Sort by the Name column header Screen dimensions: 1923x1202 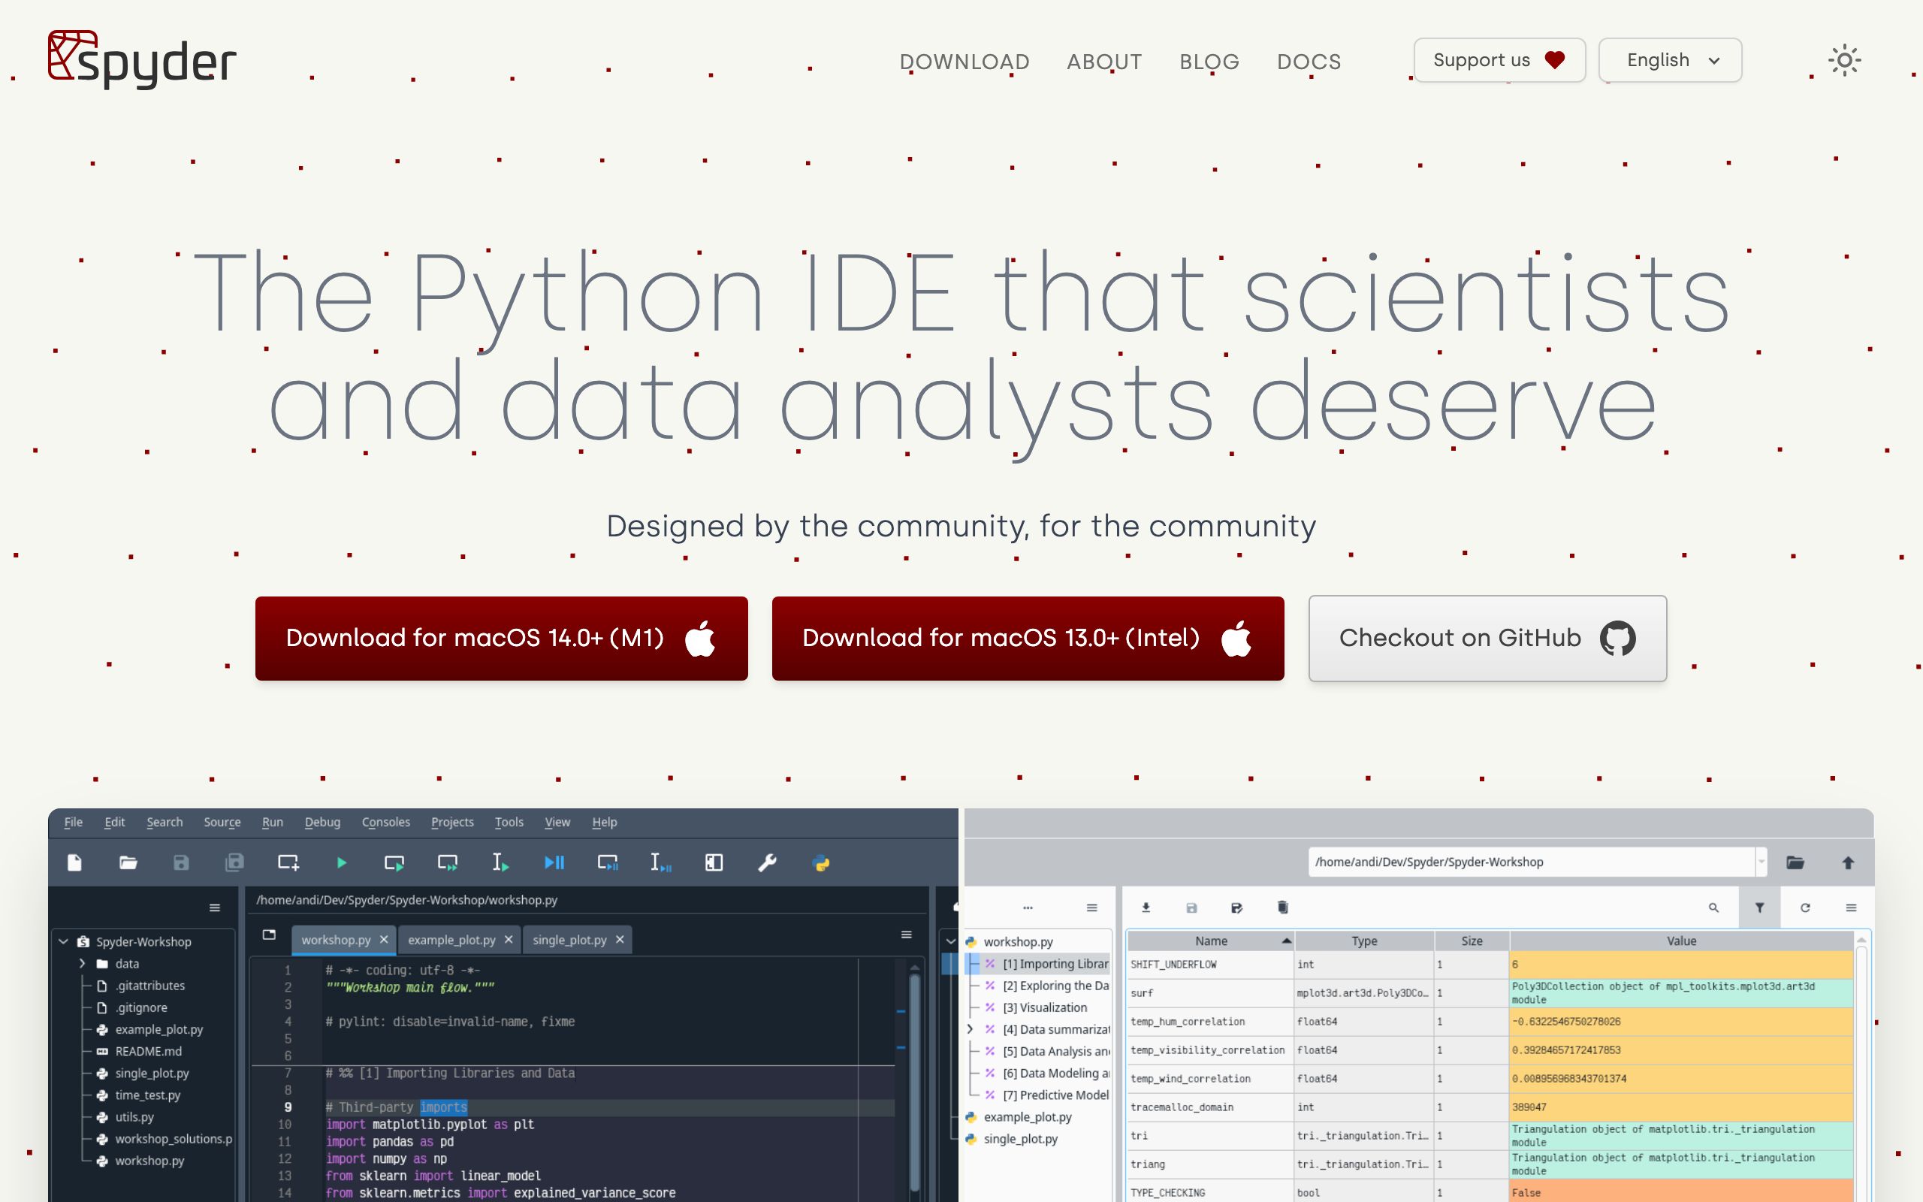coord(1211,941)
